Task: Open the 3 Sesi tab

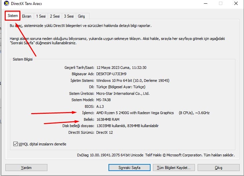Action: (x=69, y=16)
